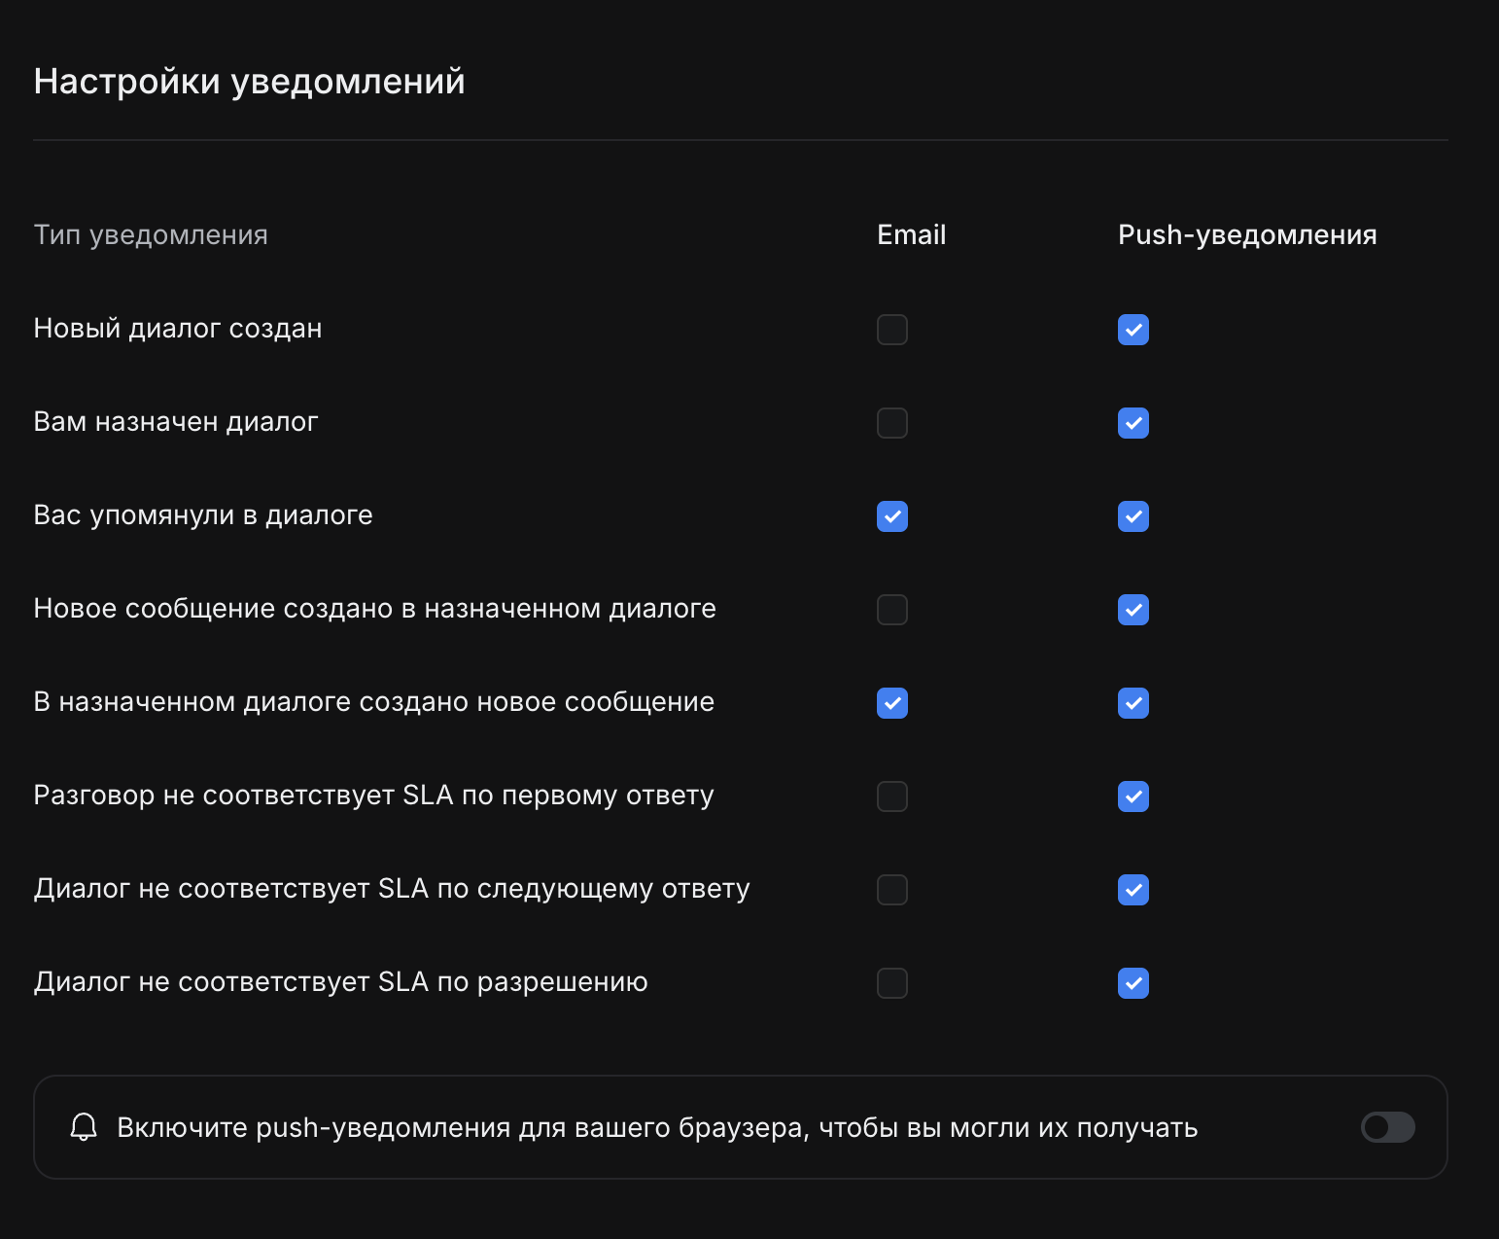Disable Push for 'Вас упомянули в диалоге'
This screenshot has height=1239, width=1499.
[x=1133, y=516]
